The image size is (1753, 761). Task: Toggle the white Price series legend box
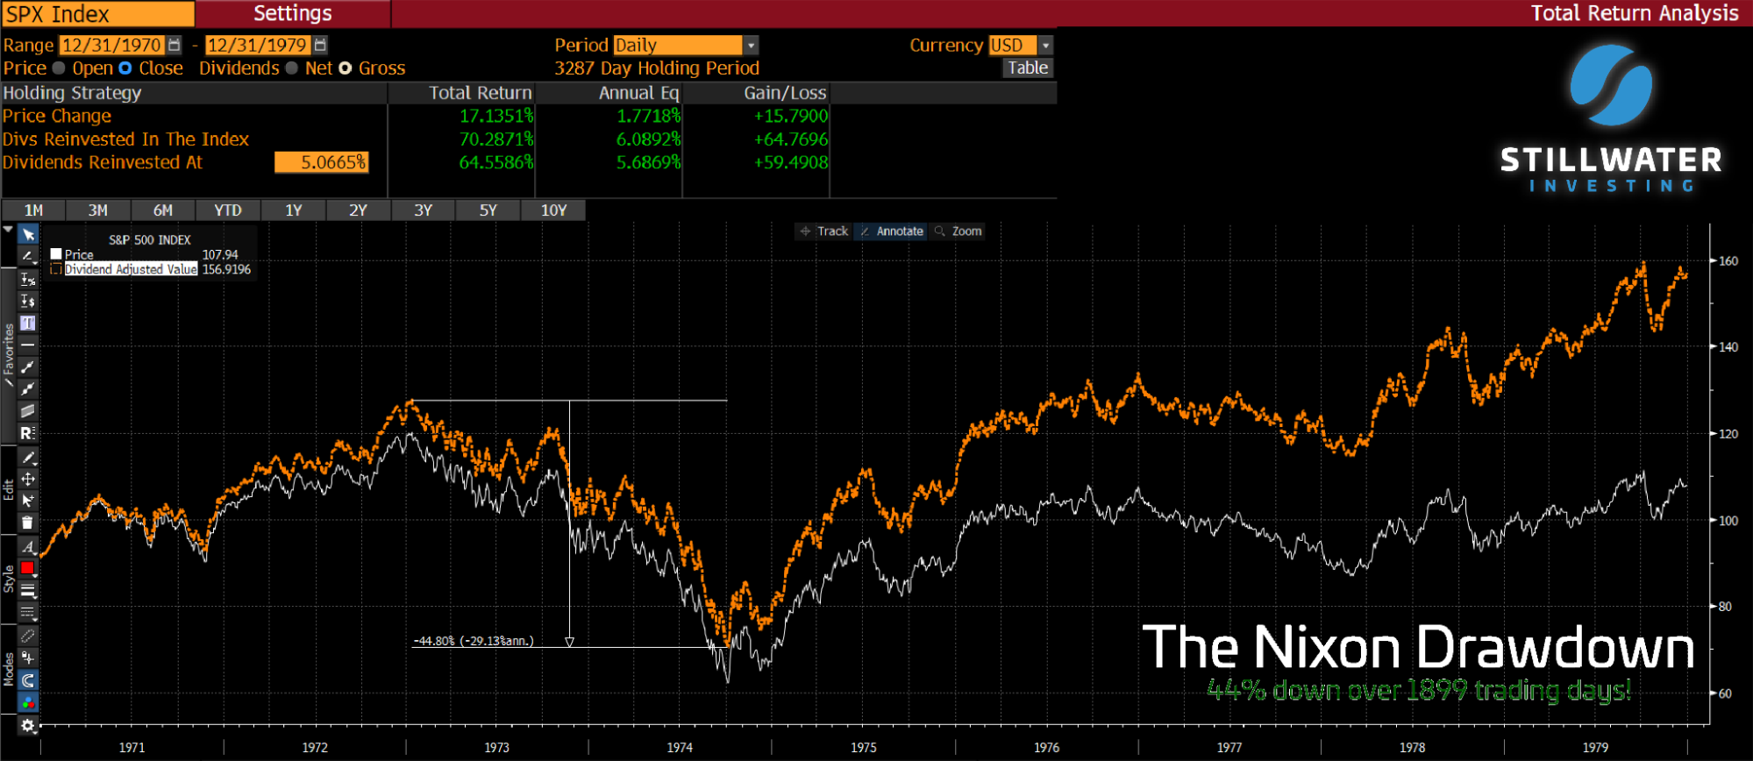click(x=56, y=254)
